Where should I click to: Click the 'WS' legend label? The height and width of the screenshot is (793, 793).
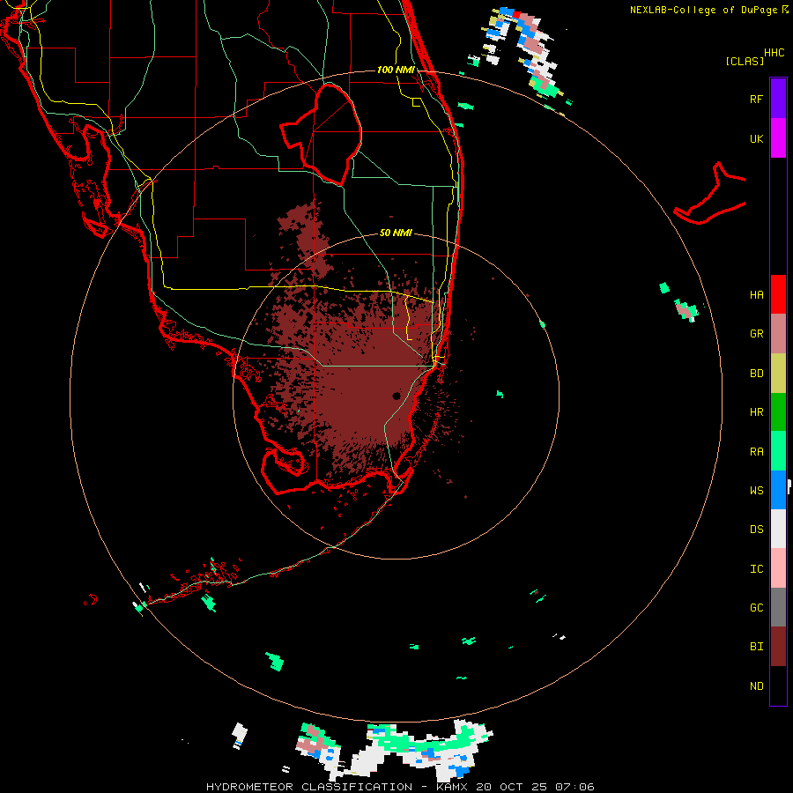coord(756,491)
